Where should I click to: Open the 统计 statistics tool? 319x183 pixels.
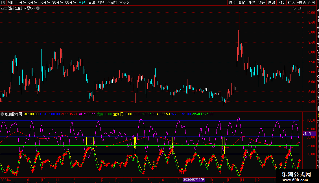[261, 3]
